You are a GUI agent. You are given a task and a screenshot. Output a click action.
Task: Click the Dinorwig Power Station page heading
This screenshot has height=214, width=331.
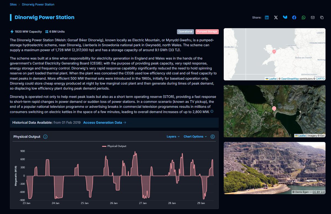[44, 17]
